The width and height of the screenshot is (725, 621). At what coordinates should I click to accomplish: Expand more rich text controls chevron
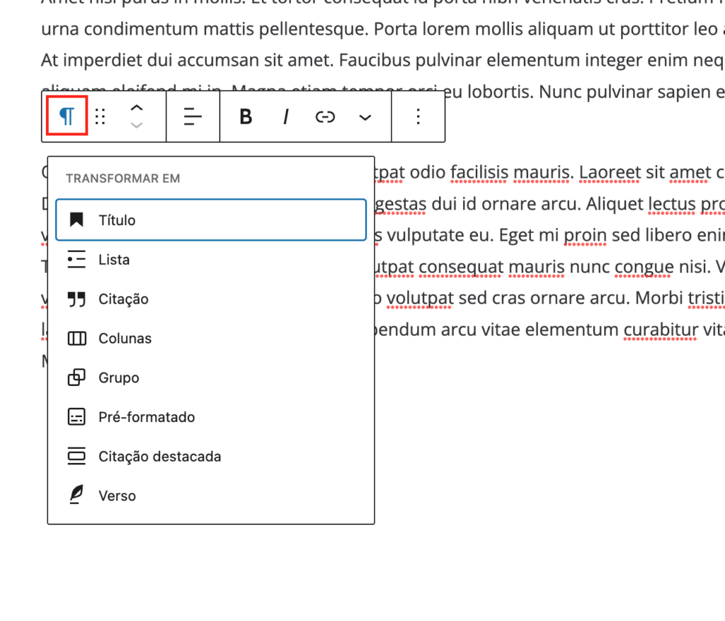tap(365, 117)
